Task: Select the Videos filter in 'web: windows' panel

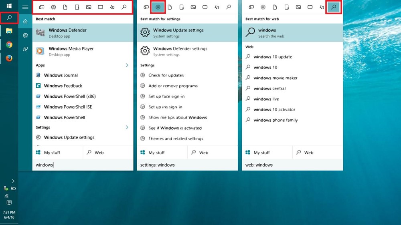Action: (310, 7)
